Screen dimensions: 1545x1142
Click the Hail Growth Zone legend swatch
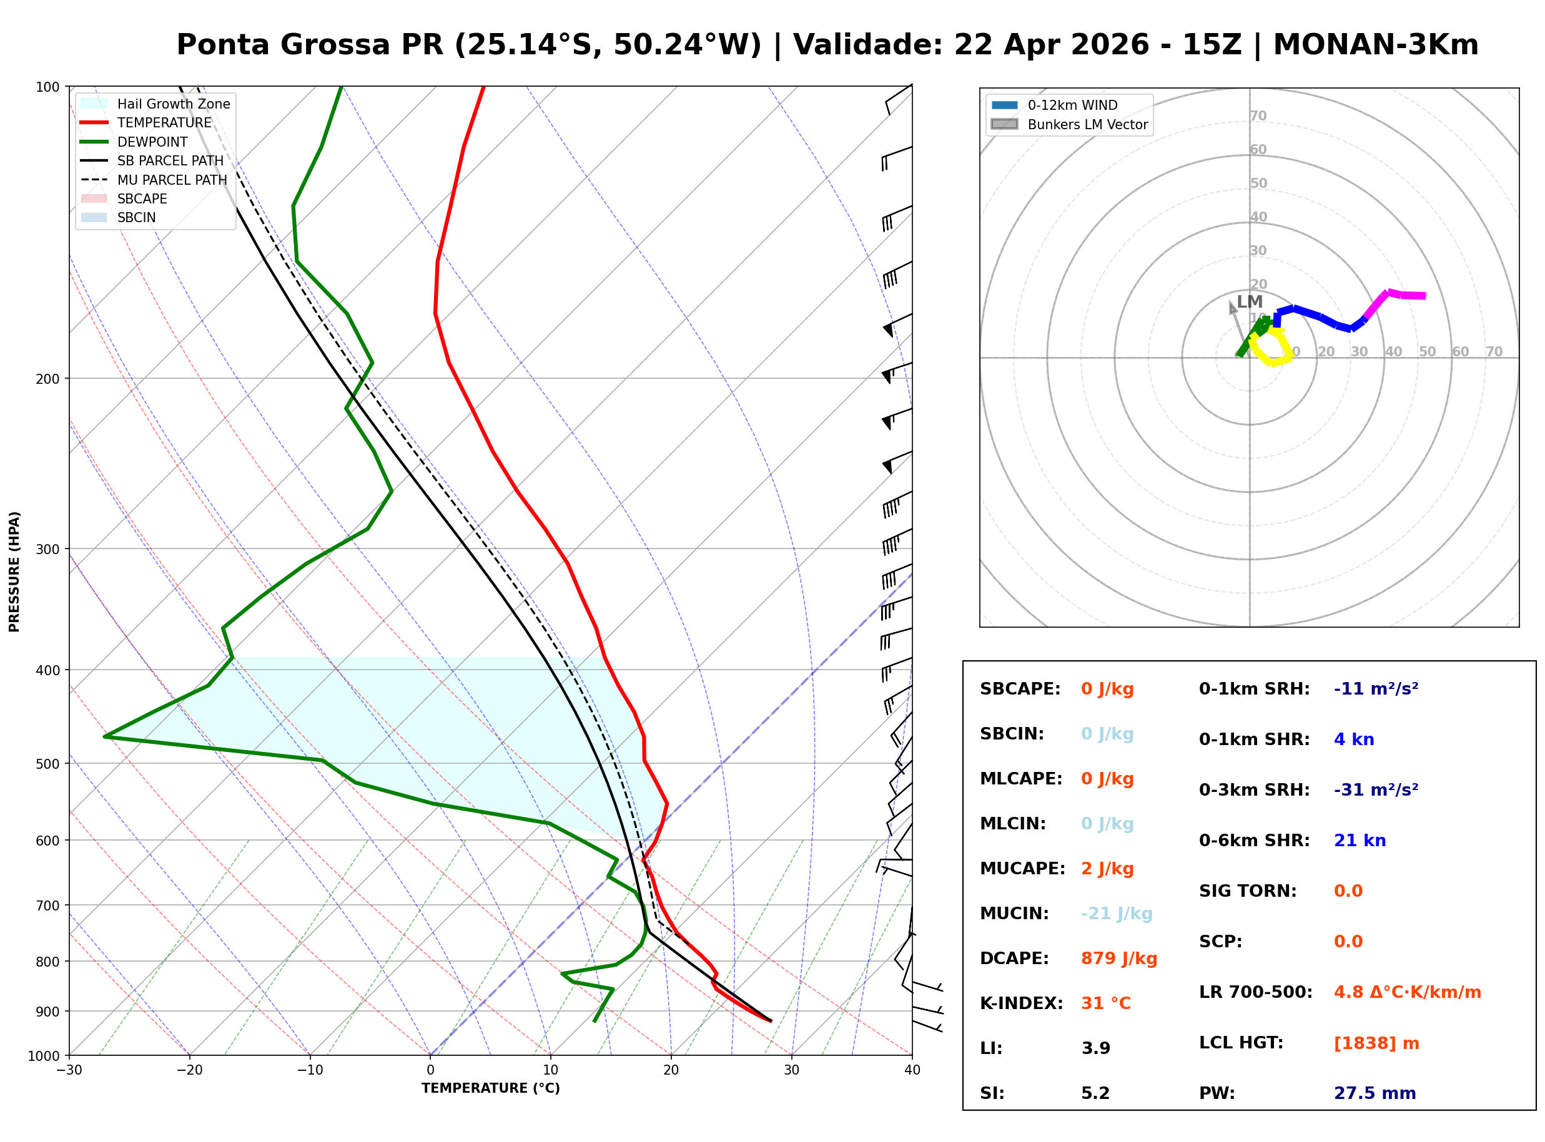pos(94,104)
